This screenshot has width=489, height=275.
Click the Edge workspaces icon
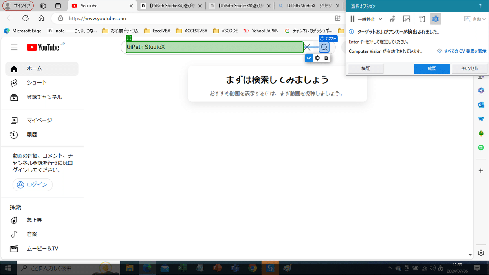click(x=43, y=6)
